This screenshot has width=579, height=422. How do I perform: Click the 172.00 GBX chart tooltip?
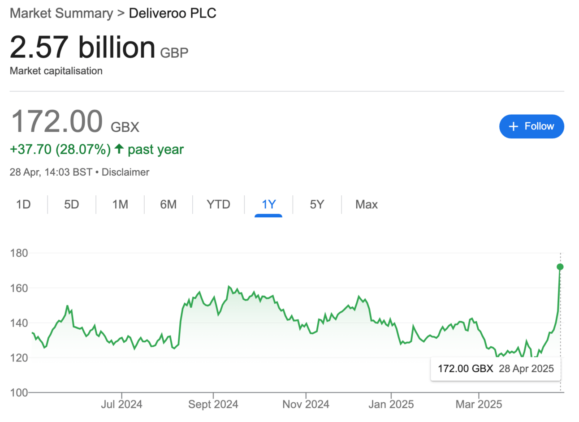[495, 369]
